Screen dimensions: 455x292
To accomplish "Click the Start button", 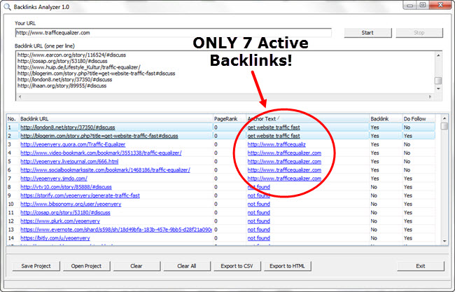I will pyautogui.click(x=367, y=33).
